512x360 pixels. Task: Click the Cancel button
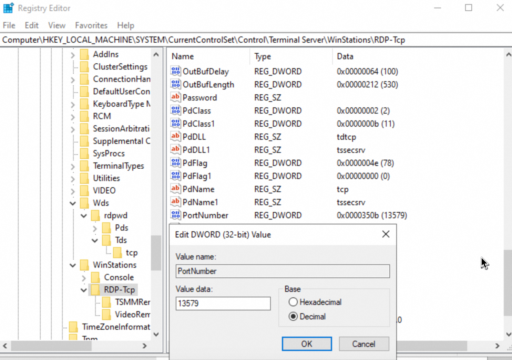tap(363, 344)
